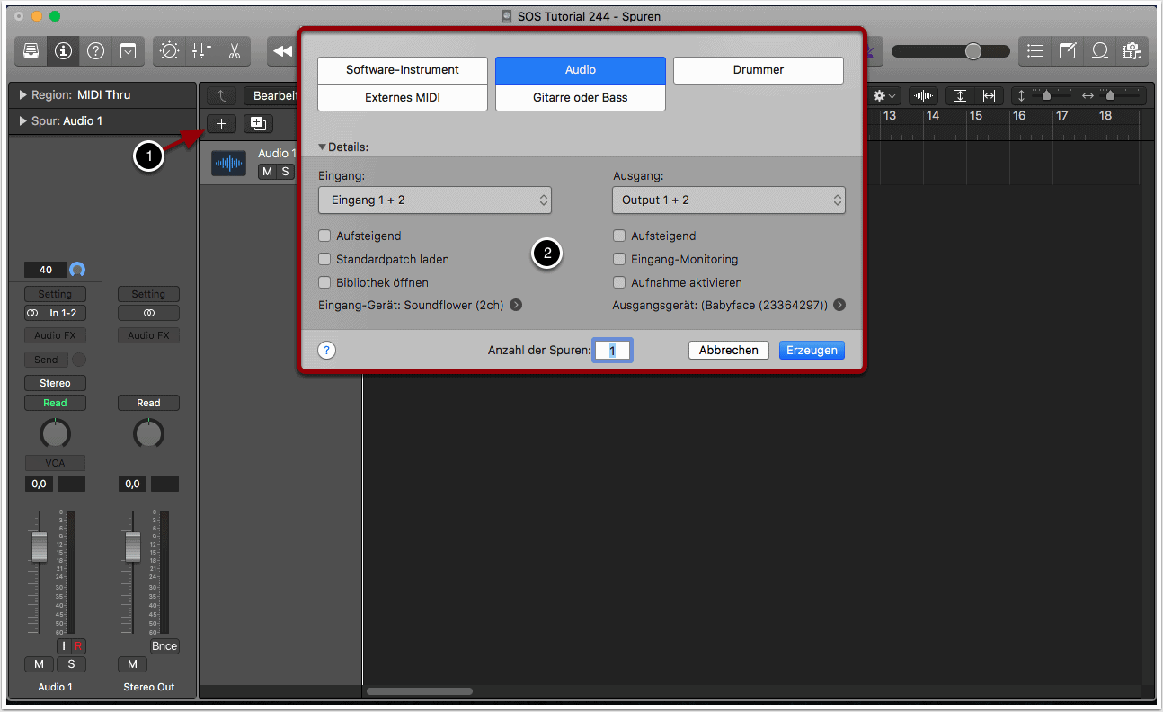The height and width of the screenshot is (712, 1163).
Task: Click the Abbrechen button
Action: [x=728, y=351]
